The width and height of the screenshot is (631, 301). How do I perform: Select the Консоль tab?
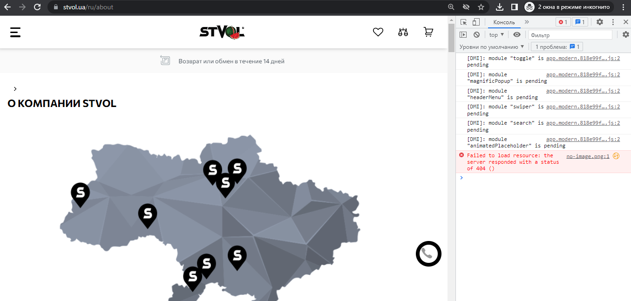504,22
